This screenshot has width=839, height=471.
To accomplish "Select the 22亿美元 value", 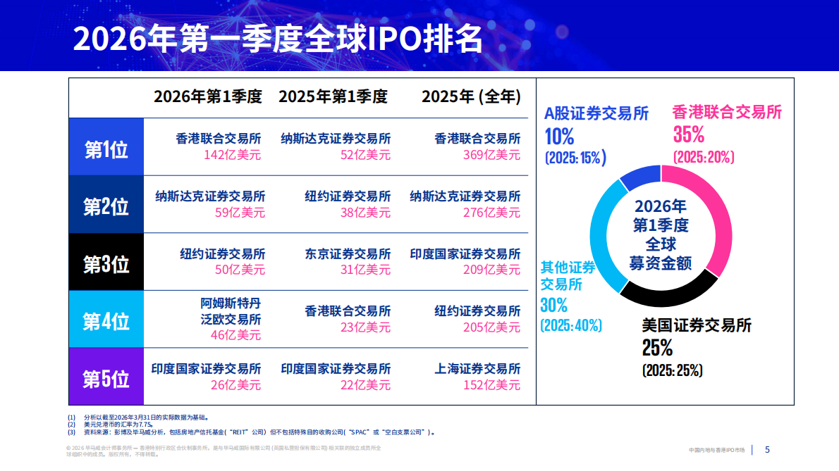I will (365, 385).
